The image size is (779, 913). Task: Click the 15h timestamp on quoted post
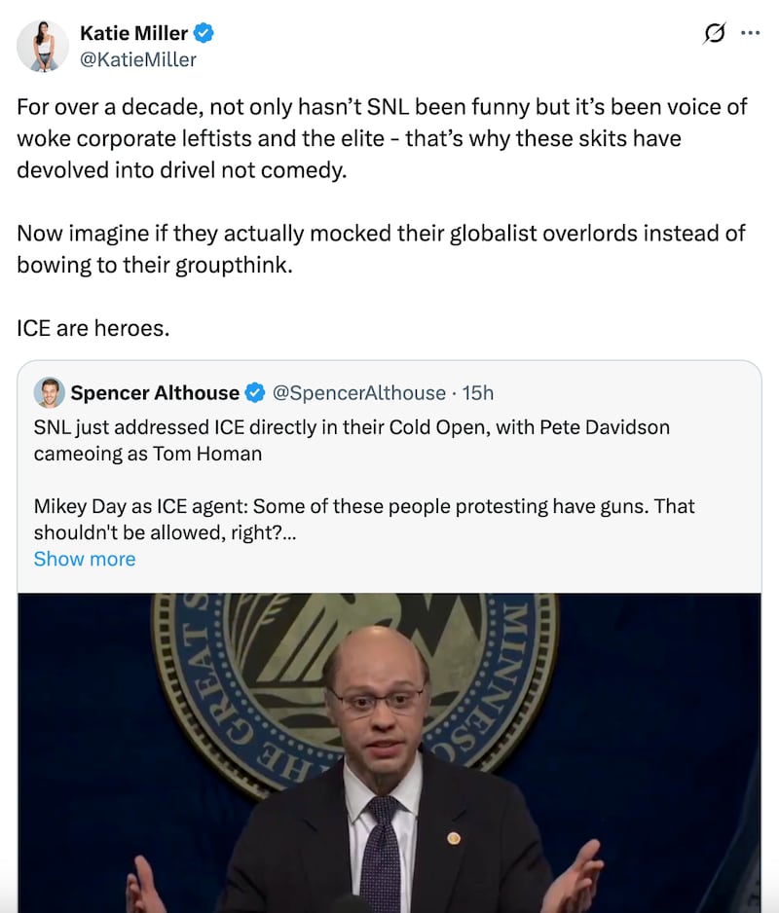pyautogui.click(x=477, y=393)
